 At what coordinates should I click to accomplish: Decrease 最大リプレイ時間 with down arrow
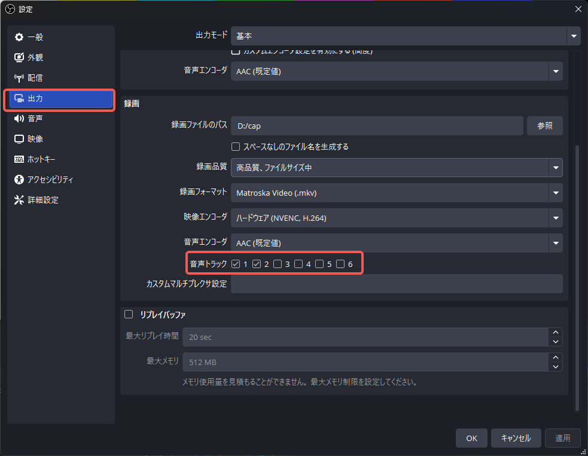[x=555, y=342]
